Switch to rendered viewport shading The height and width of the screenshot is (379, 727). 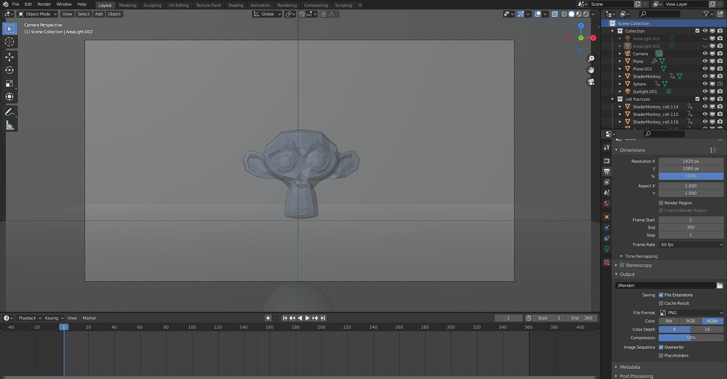(586, 14)
